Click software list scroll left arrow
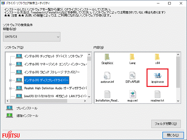The height and width of the screenshot is (140, 187). (8, 101)
